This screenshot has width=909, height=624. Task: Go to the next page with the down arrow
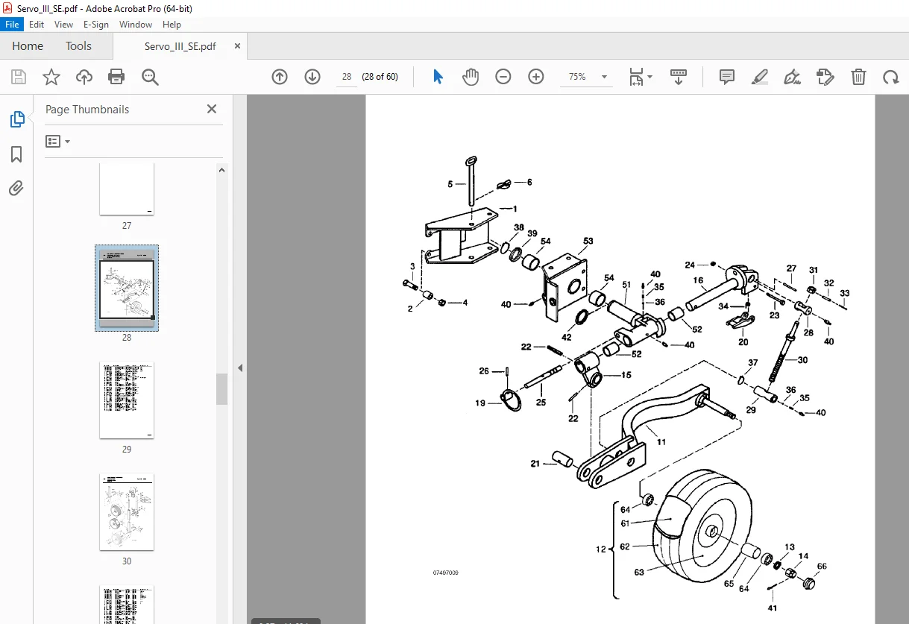tap(312, 77)
